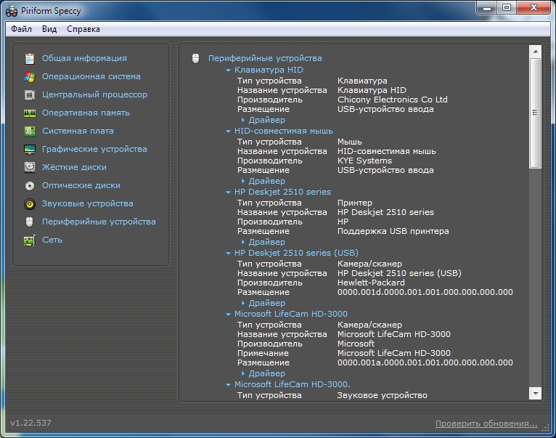The image size is (556, 438).
Task: Collapse the Клавиатура HID node
Action: click(229, 70)
